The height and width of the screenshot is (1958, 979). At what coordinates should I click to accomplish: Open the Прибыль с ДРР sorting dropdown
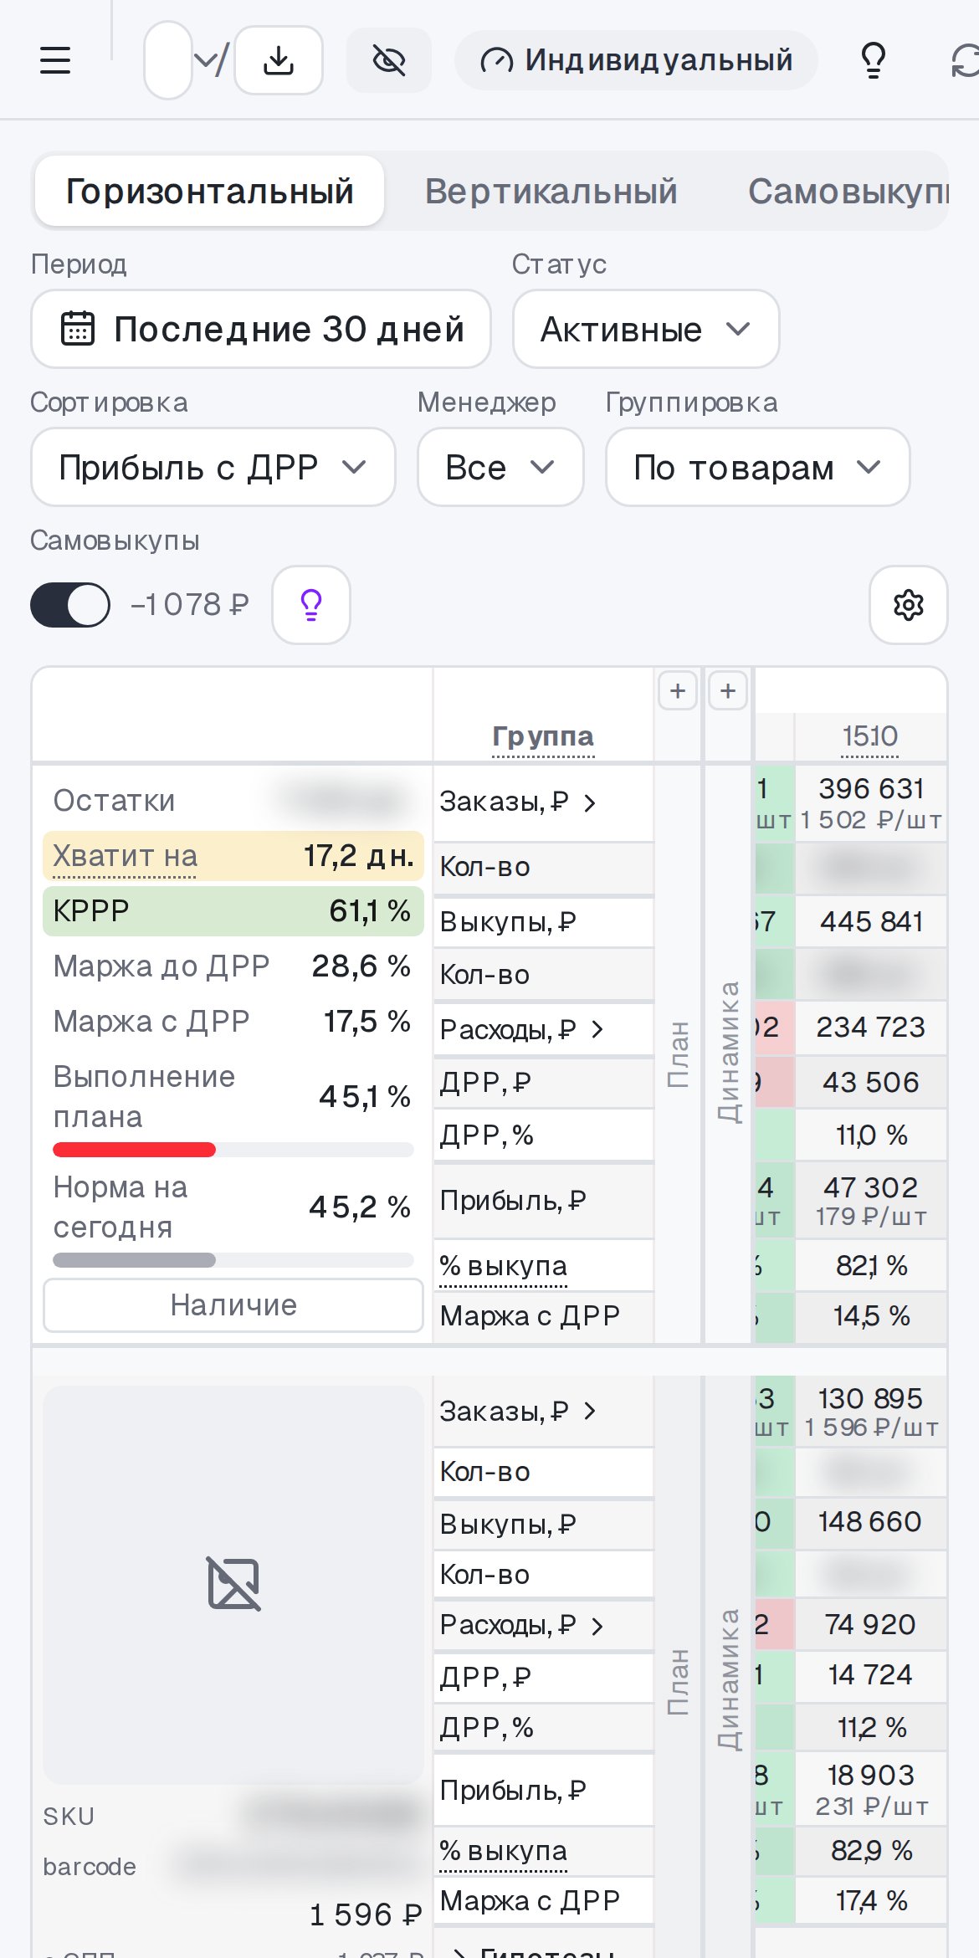pyautogui.click(x=213, y=467)
